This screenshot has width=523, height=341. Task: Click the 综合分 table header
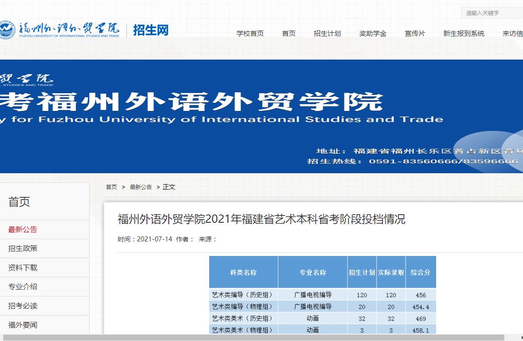[x=421, y=272]
